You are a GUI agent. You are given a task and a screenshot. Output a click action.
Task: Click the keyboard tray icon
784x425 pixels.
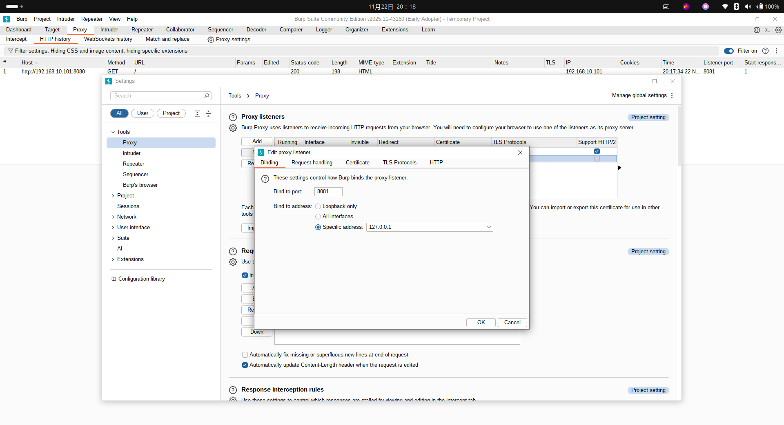tap(666, 7)
